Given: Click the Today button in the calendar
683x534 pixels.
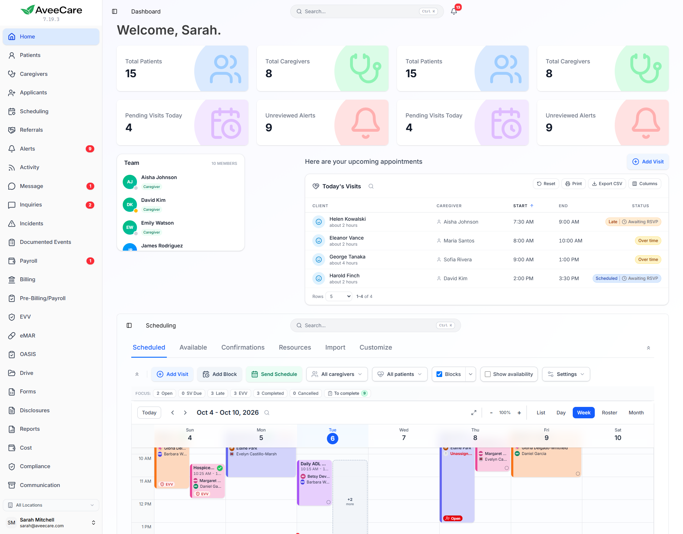Looking at the screenshot, I should tap(149, 413).
